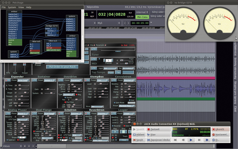Screen dimensions: 238x149
Task: Select playback_1 port in Patchage
Action: point(70,19)
